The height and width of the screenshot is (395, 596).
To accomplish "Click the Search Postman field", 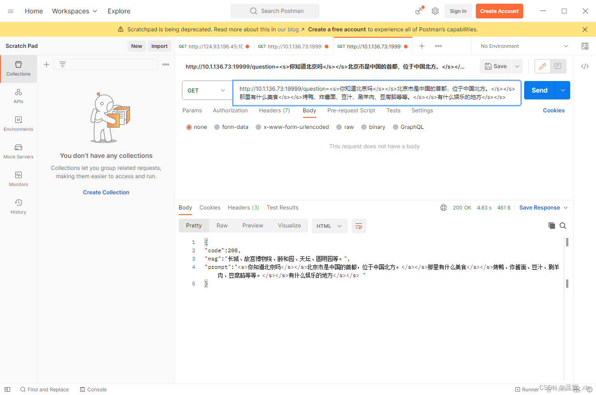I will [275, 11].
